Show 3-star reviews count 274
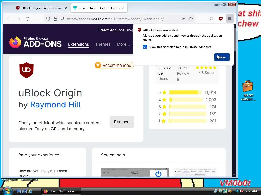The height and width of the screenshot is (195, 261). [213, 107]
